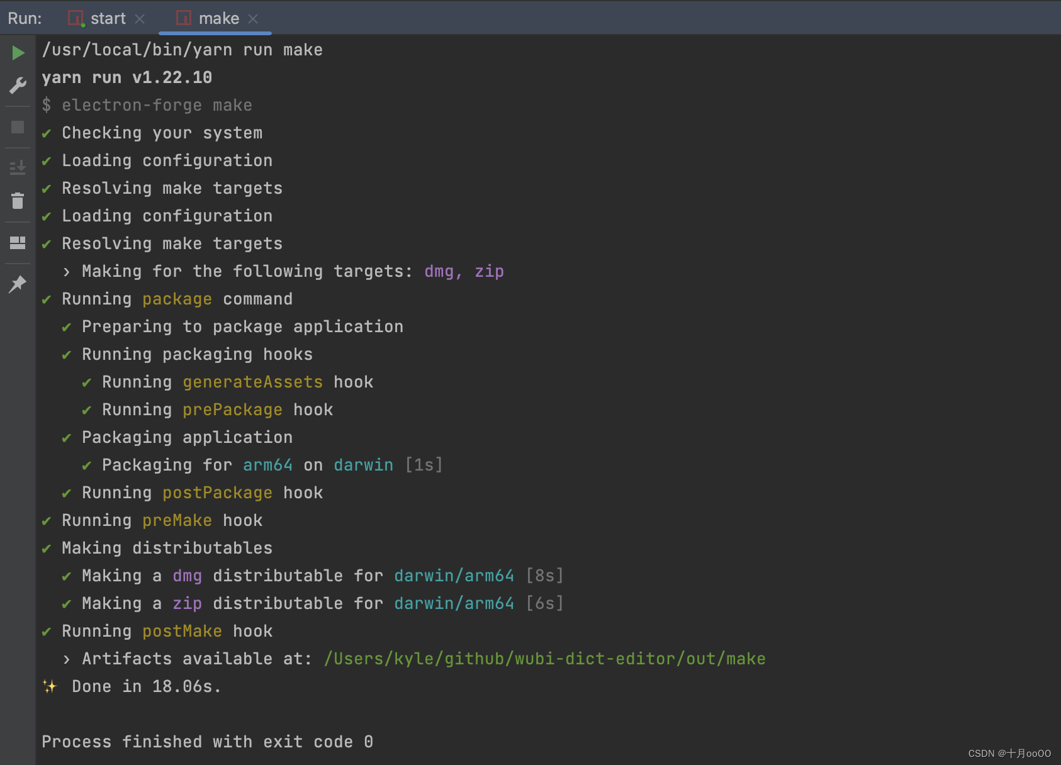
Task: Pin the run tab with pin icon
Action: point(18,284)
